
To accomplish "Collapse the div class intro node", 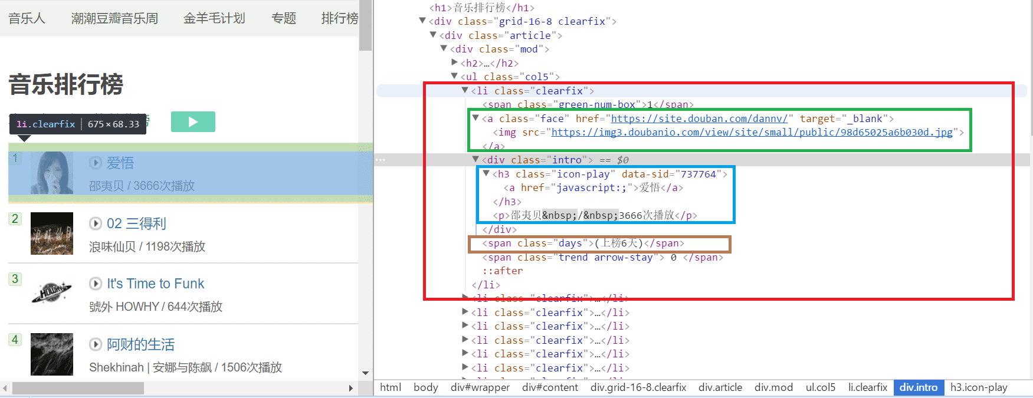I will [475, 159].
